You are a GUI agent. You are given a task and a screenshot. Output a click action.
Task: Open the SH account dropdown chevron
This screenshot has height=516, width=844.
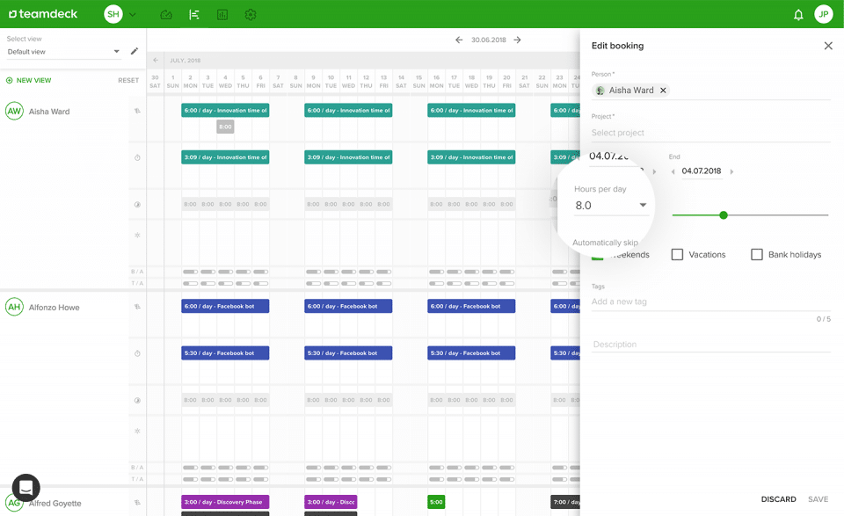[132, 14]
